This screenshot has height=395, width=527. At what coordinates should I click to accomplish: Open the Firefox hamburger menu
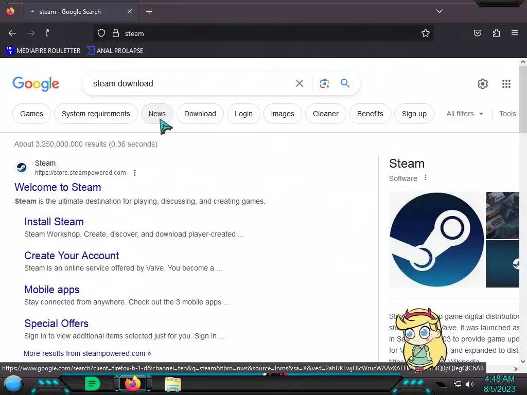tap(515, 33)
